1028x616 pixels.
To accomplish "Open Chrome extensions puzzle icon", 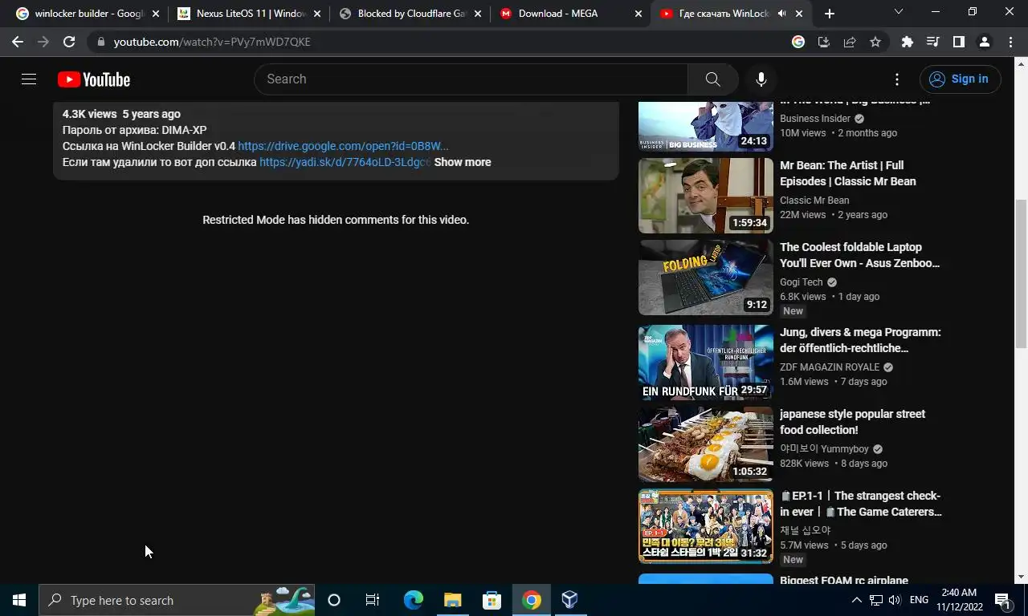I will 908,42.
